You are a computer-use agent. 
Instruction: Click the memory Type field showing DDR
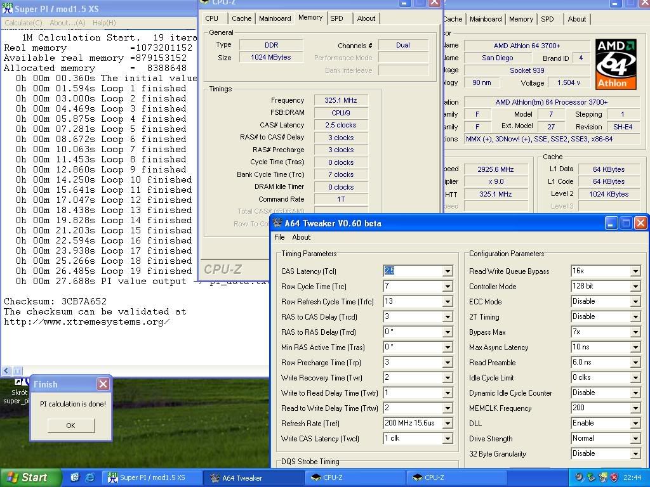pyautogui.click(x=271, y=45)
